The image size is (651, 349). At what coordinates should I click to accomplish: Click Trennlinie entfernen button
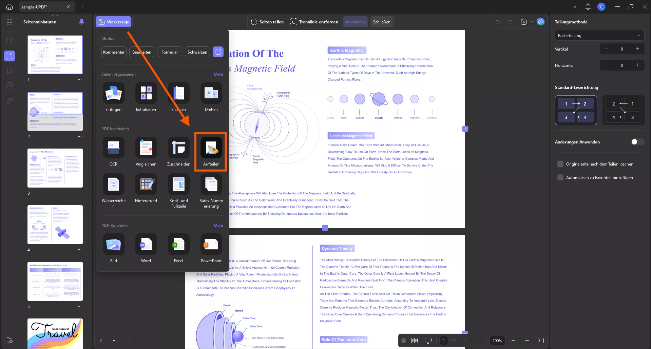coord(314,22)
